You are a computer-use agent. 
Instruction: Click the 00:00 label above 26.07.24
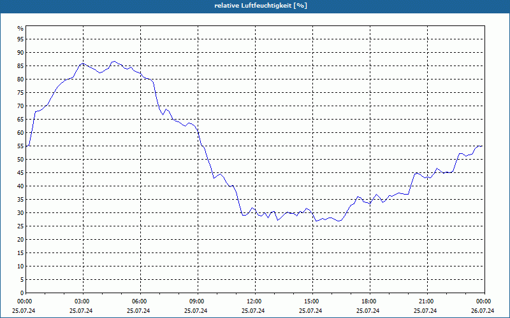484,301
